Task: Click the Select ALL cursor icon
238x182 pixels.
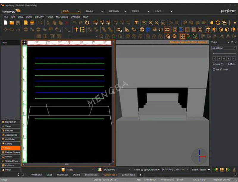Action: tap(95, 23)
